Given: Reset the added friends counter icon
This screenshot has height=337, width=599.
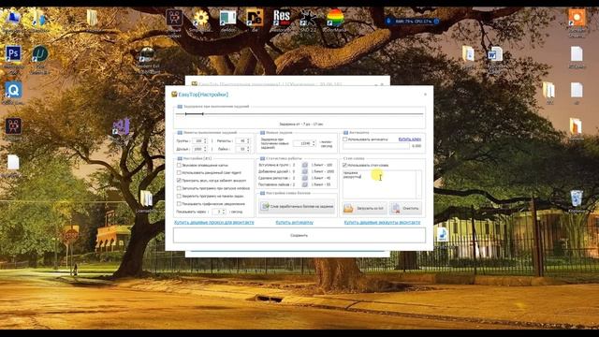Looking at the screenshot, I should (305, 171).
